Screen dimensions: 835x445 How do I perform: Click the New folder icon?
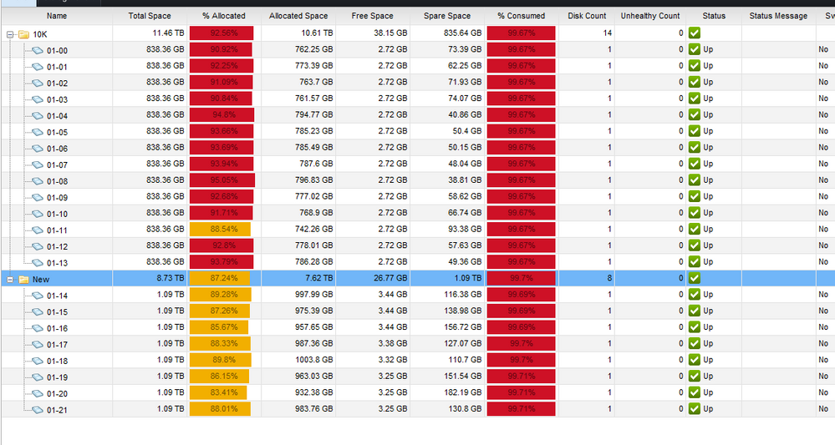pyautogui.click(x=23, y=279)
